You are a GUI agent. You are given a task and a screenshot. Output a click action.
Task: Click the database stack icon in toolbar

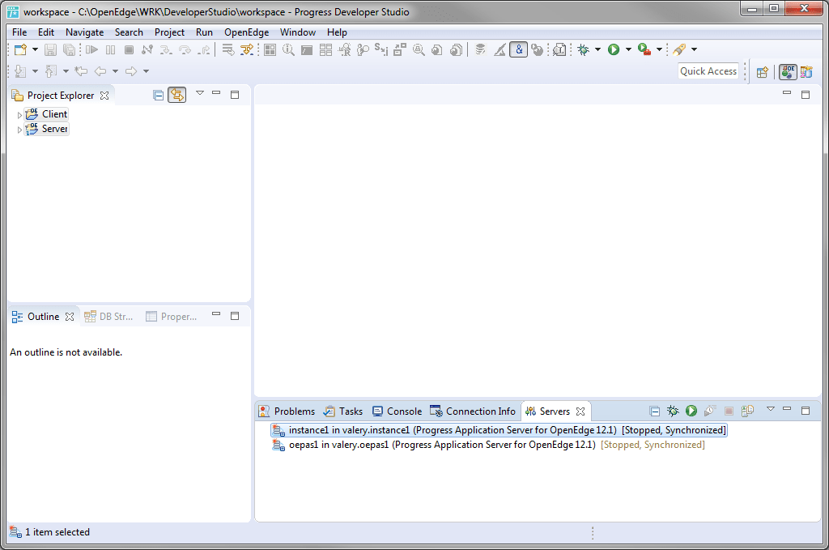[x=480, y=49]
